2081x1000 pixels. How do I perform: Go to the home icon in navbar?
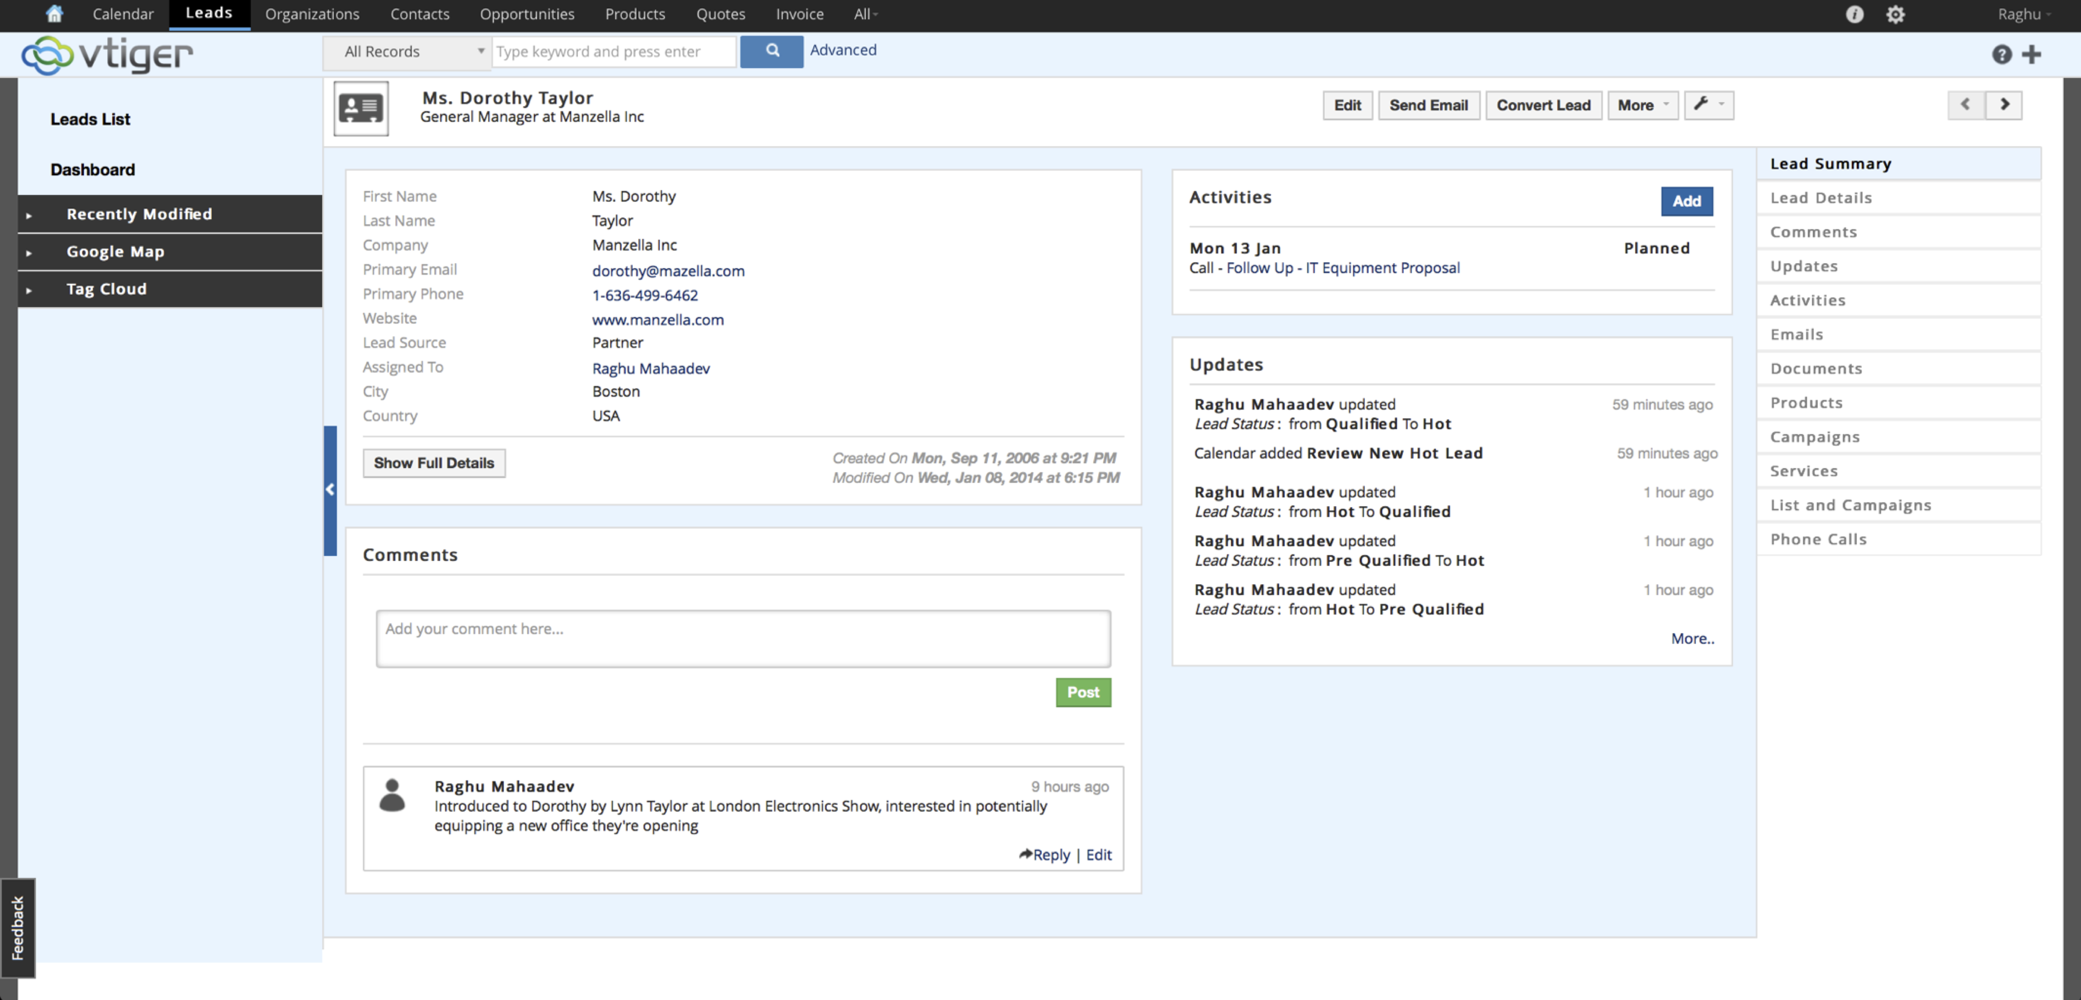point(54,14)
